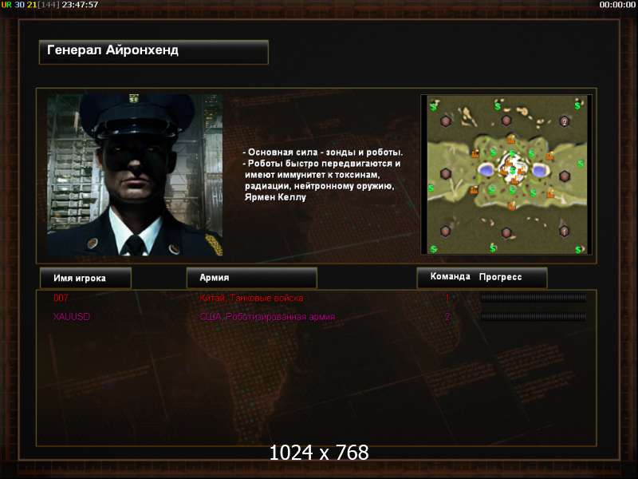Click the "Прогресс" header label
The image size is (638, 479).
tap(500, 277)
